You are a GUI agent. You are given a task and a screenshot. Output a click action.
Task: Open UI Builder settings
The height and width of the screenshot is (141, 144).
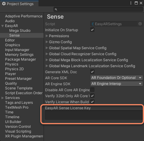tap(13, 122)
